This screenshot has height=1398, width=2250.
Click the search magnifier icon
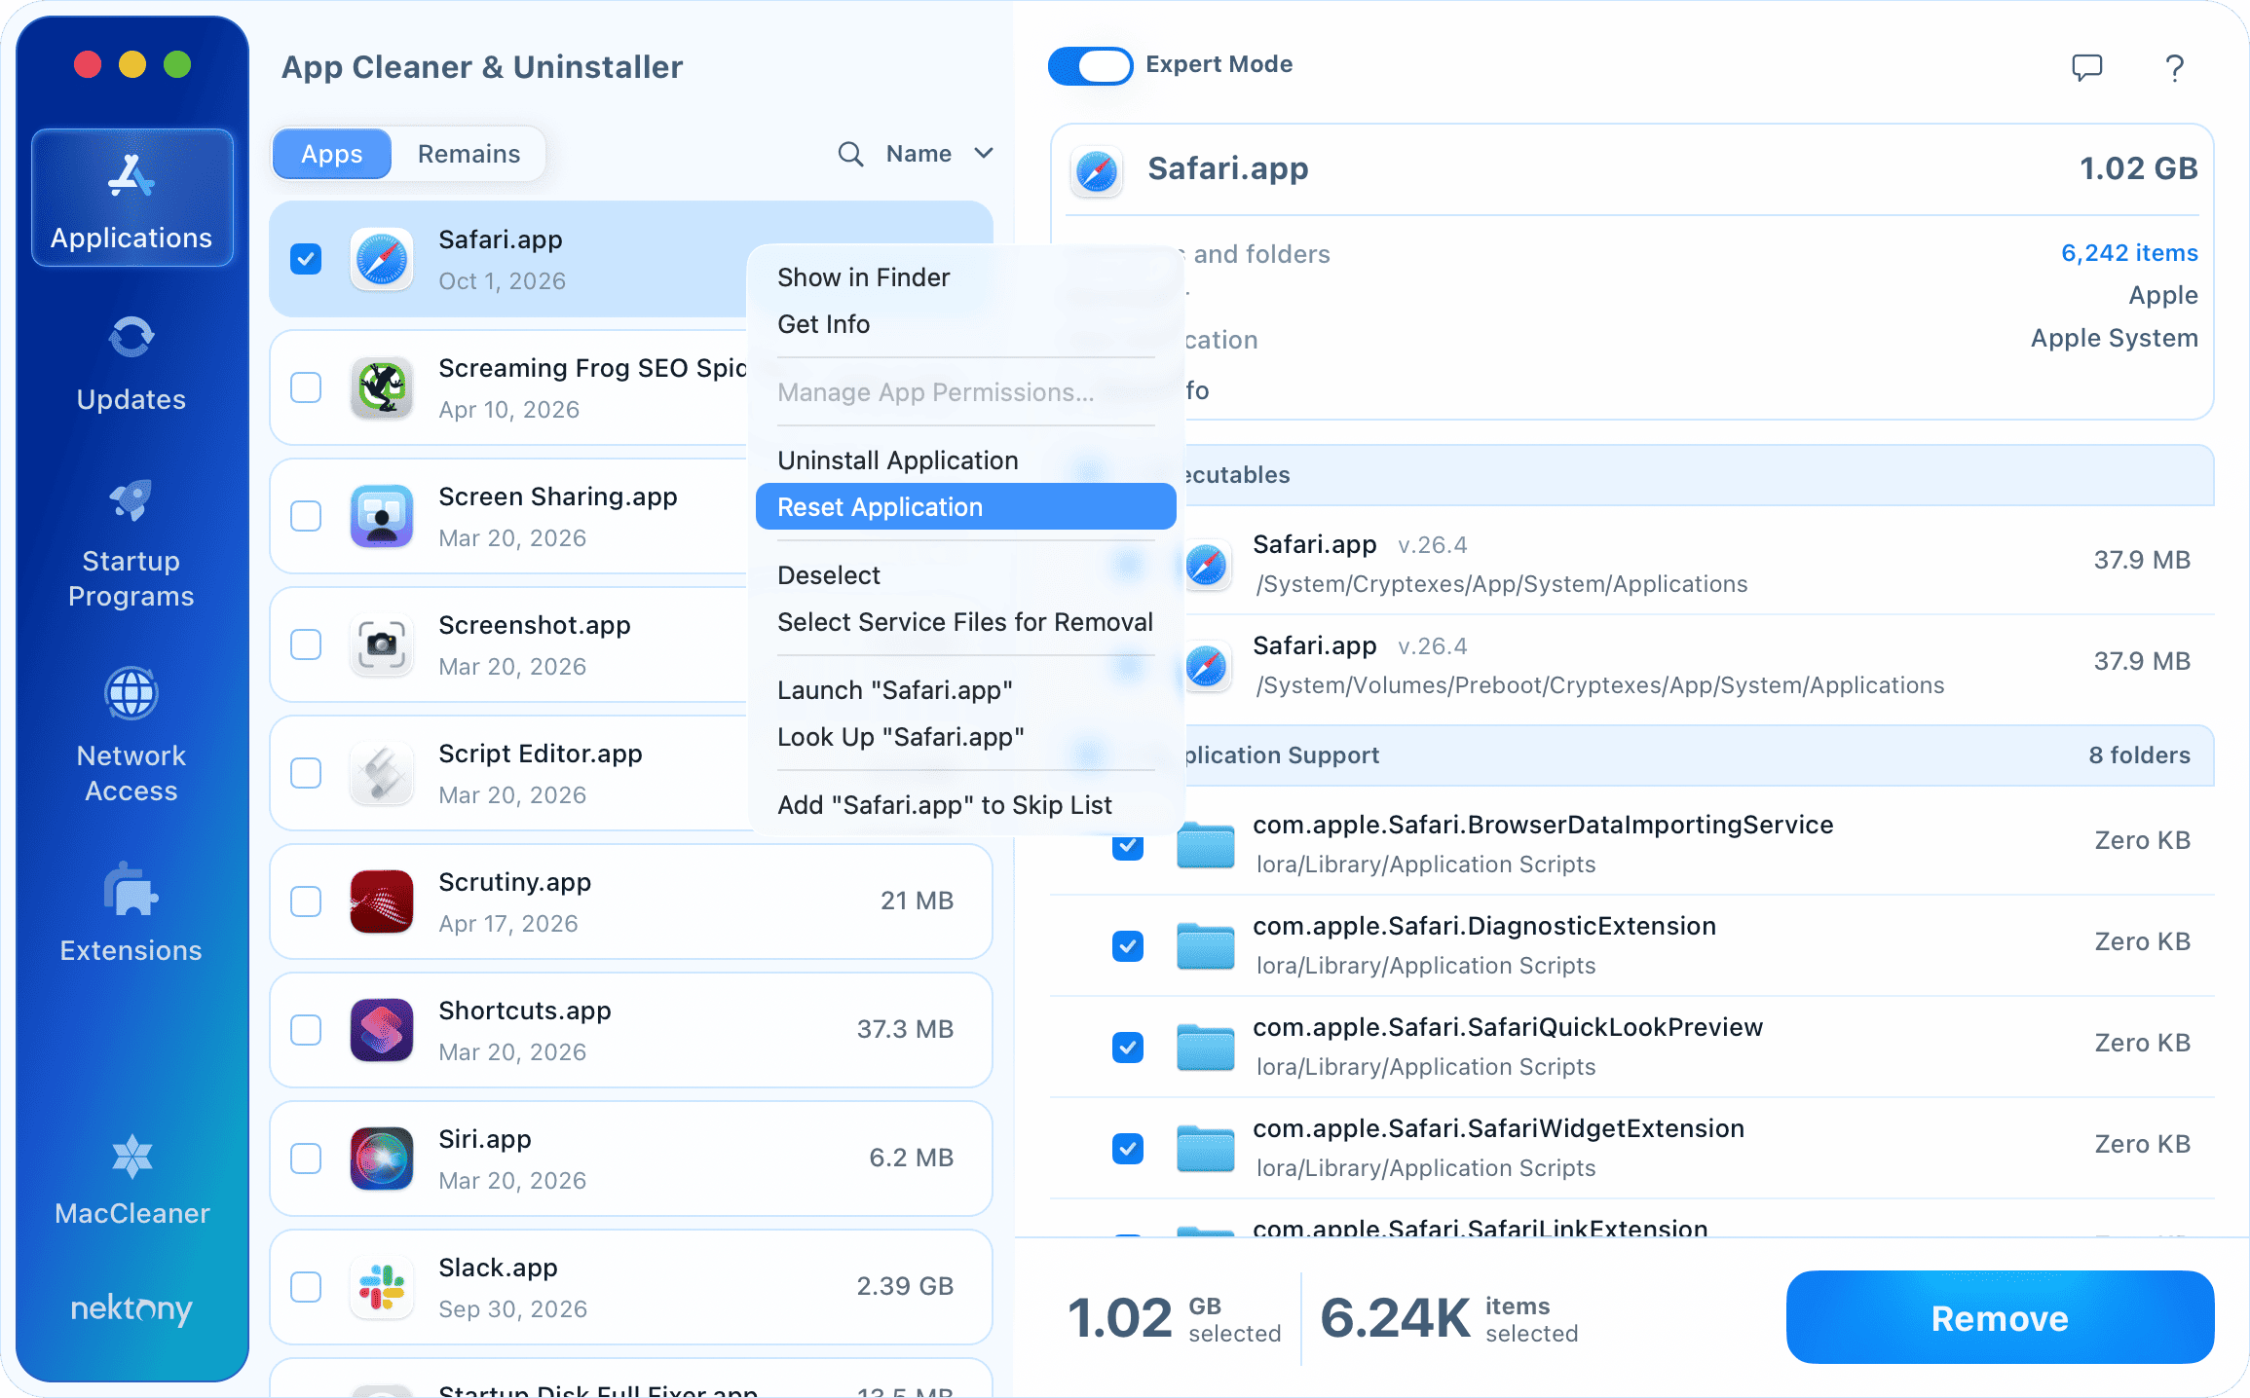[850, 154]
